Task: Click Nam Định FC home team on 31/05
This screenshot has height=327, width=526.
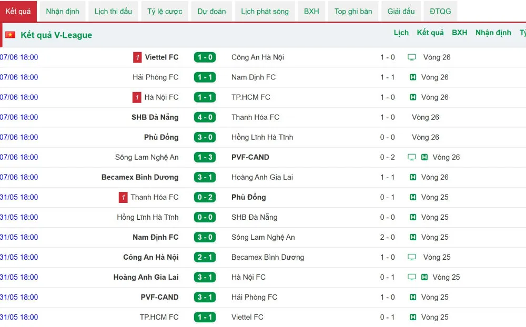Action: 156,237
